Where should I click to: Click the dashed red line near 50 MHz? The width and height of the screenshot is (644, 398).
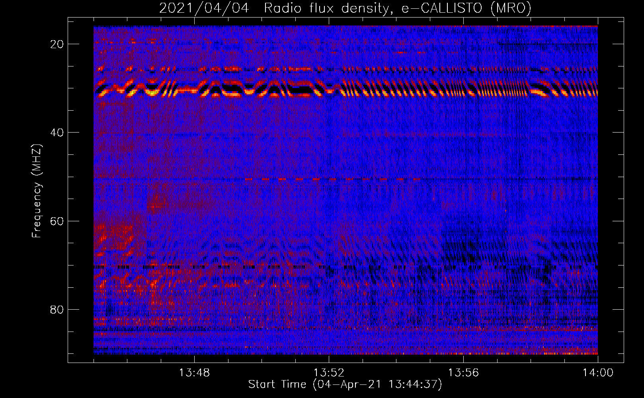point(332,179)
